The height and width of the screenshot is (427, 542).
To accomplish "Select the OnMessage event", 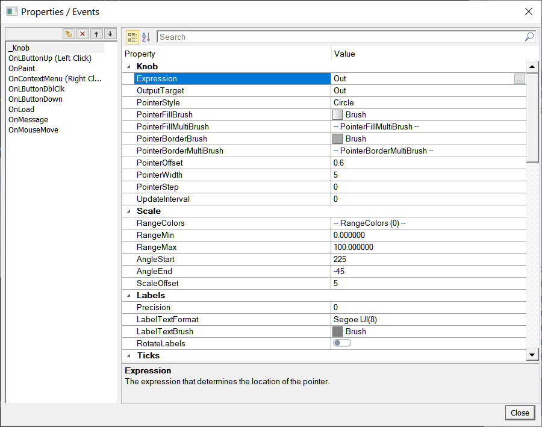I will pyautogui.click(x=28, y=120).
